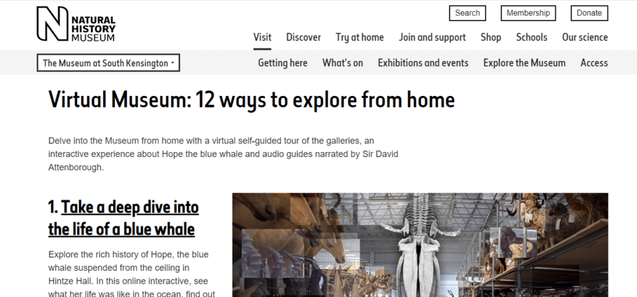
Task: Open Join and support menu
Action: (x=432, y=37)
